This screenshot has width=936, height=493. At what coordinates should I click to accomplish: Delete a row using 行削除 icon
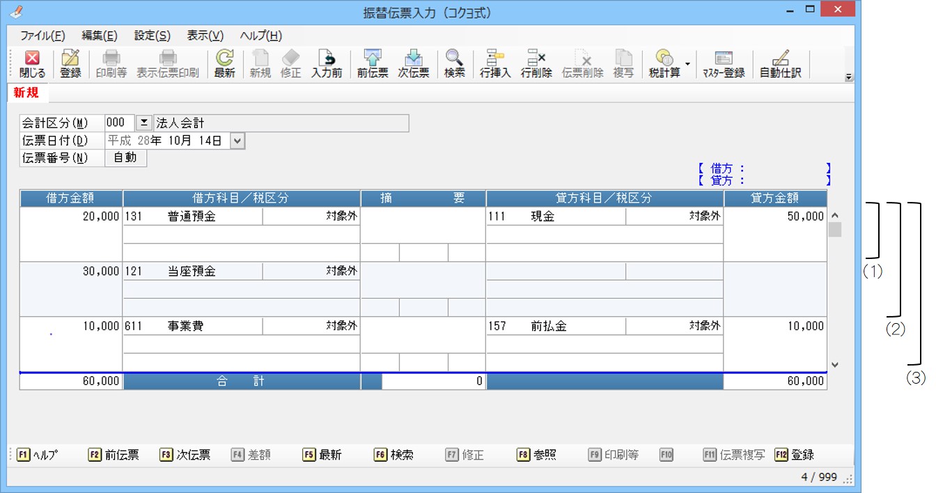coord(536,63)
